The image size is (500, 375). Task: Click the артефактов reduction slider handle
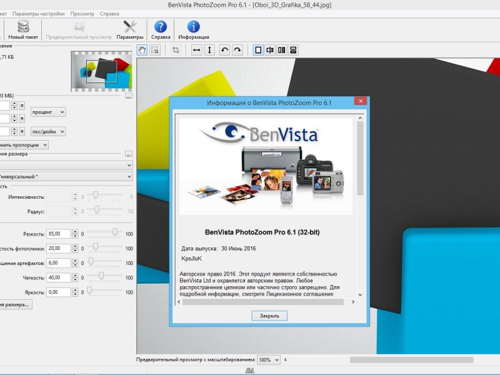[91, 261]
